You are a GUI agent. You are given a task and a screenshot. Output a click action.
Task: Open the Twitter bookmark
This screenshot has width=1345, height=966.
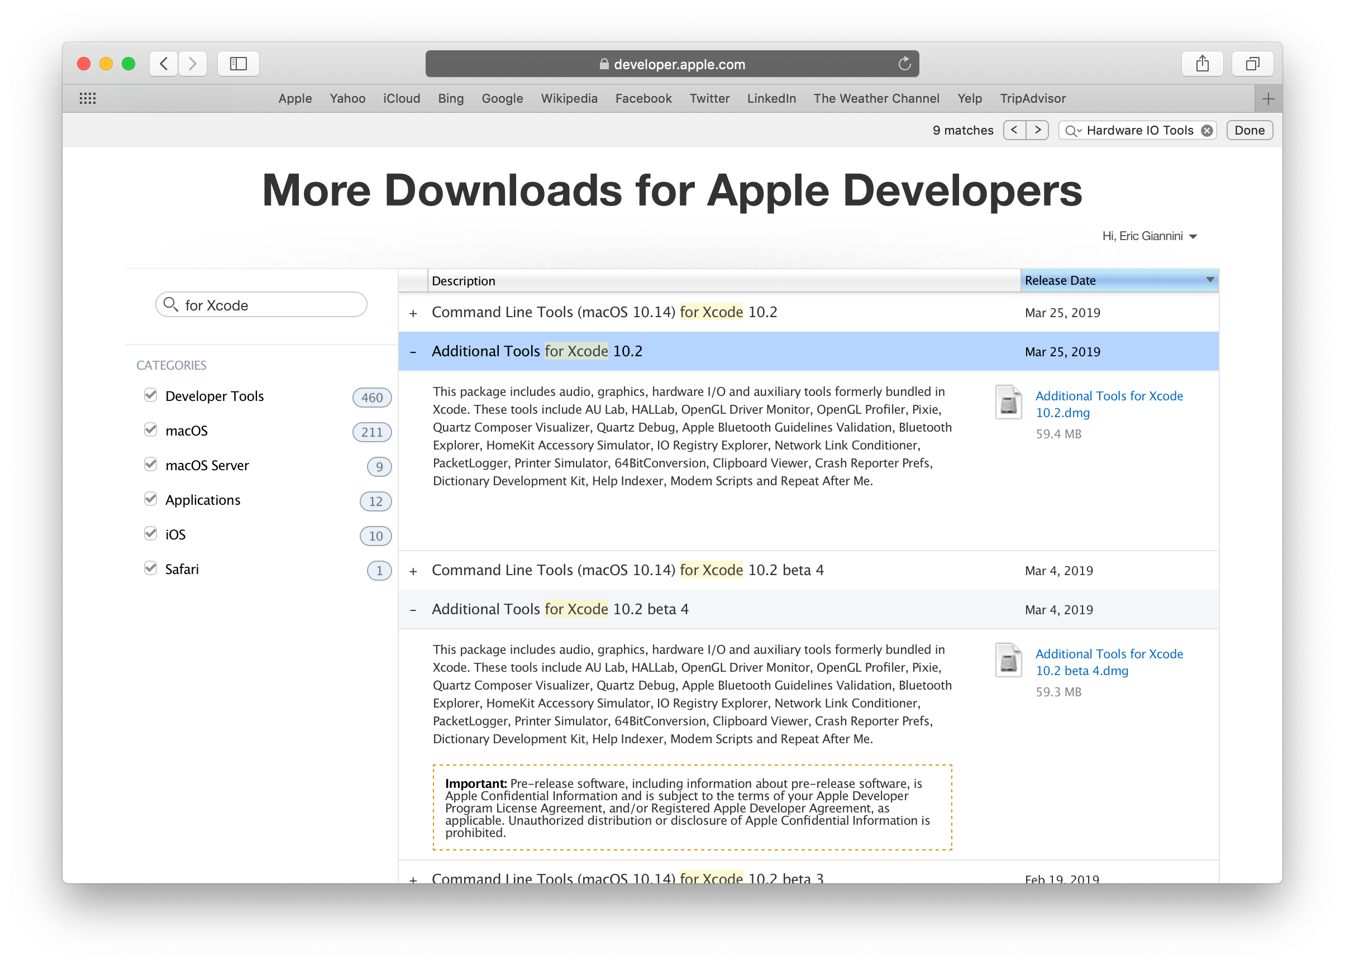pyautogui.click(x=709, y=98)
